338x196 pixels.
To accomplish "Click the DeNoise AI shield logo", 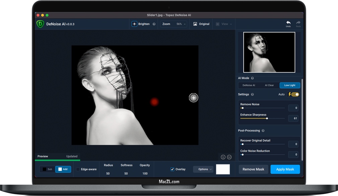I will point(41,24).
